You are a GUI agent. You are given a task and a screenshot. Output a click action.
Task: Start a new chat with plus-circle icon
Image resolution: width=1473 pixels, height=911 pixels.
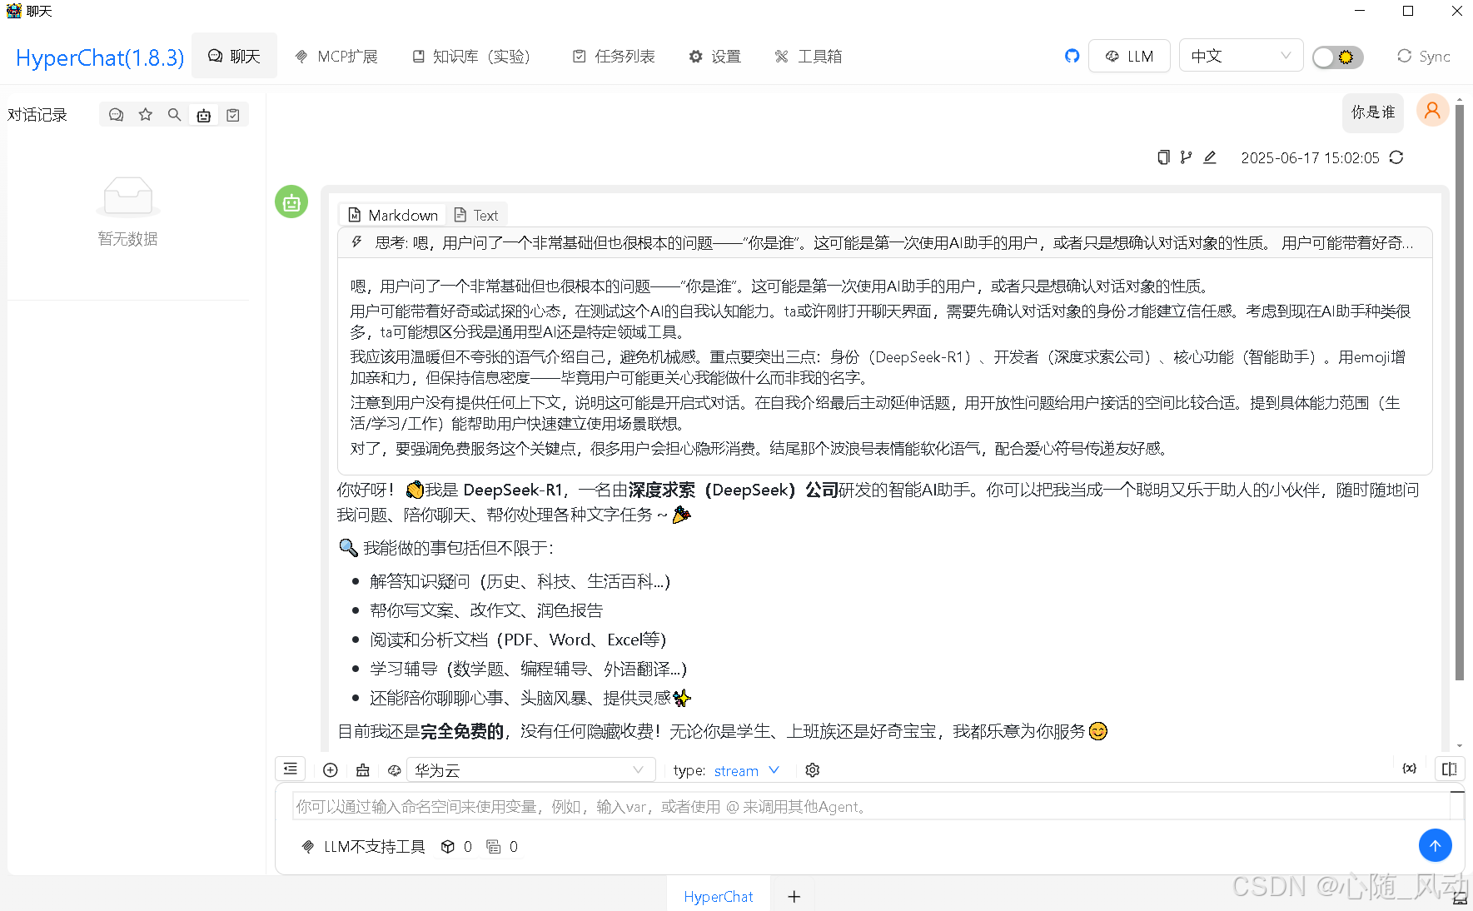coord(331,770)
